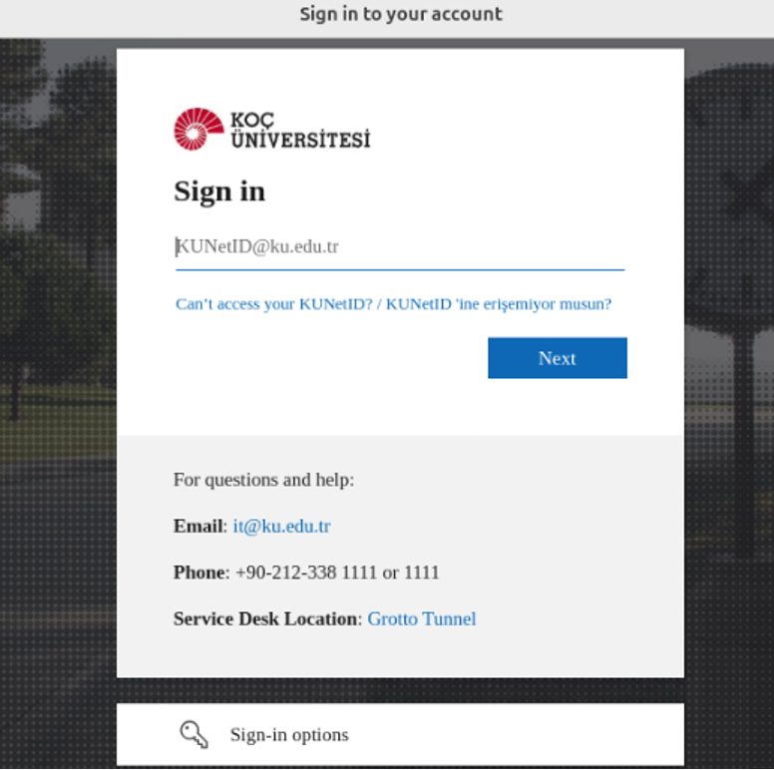
Task: Click the Sign in heading
Action: [x=219, y=192]
